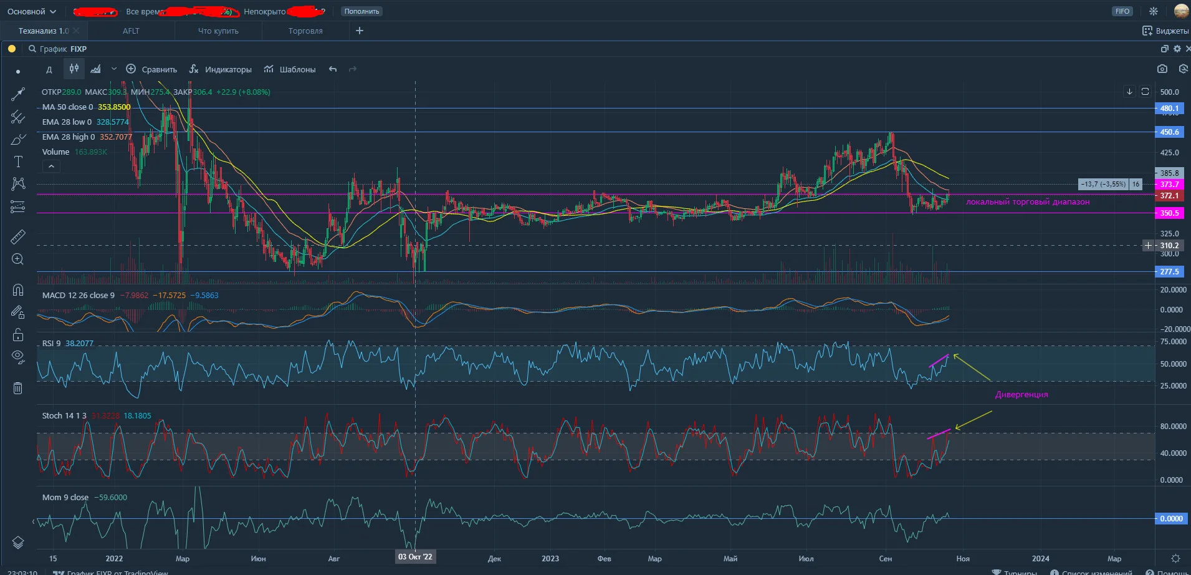Select the trend line drawing tool
1191x575 pixels.
[x=18, y=94]
